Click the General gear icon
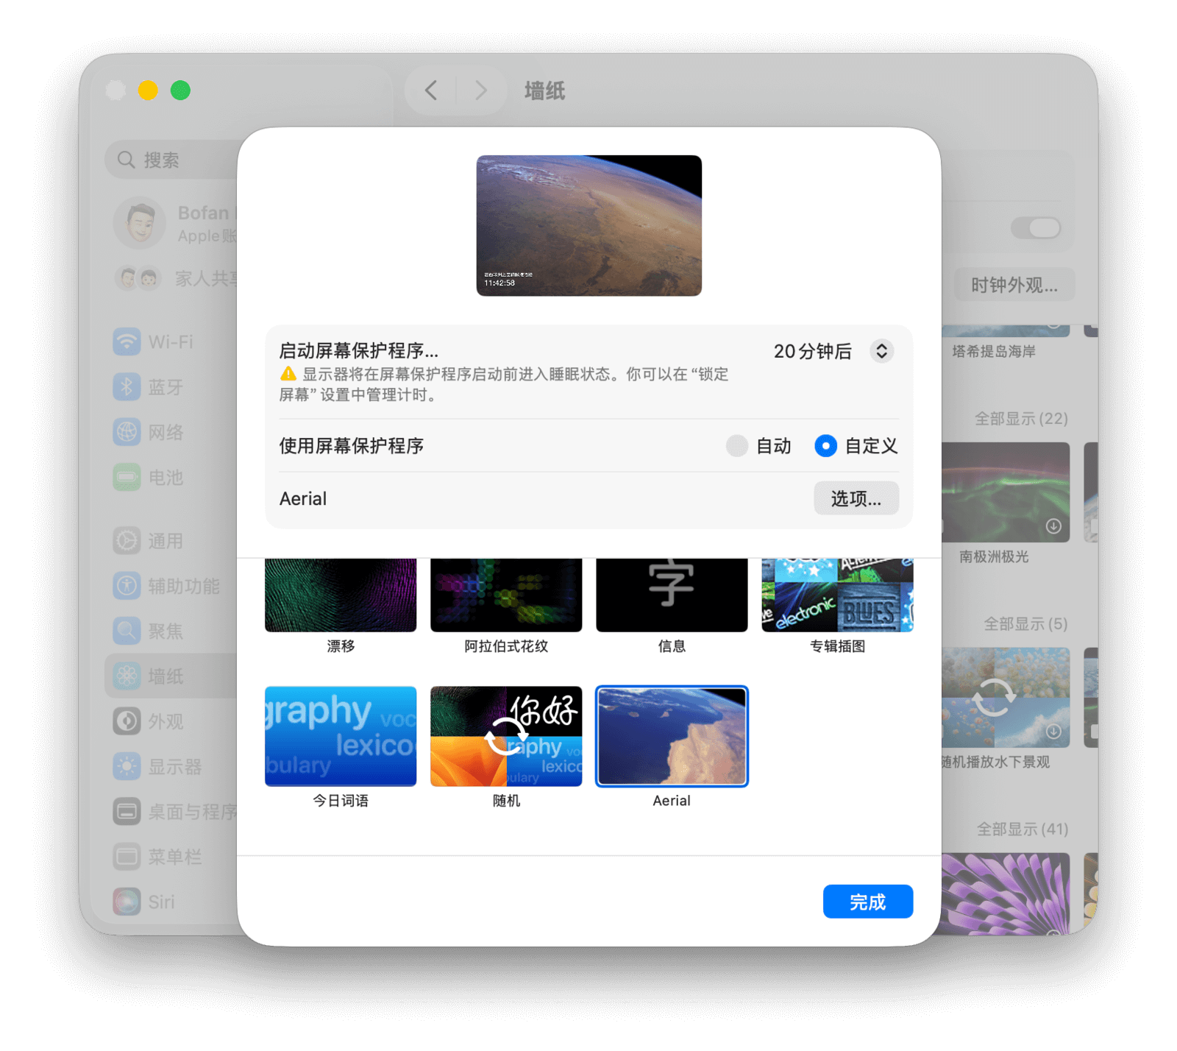The image size is (1177, 1051). (127, 541)
